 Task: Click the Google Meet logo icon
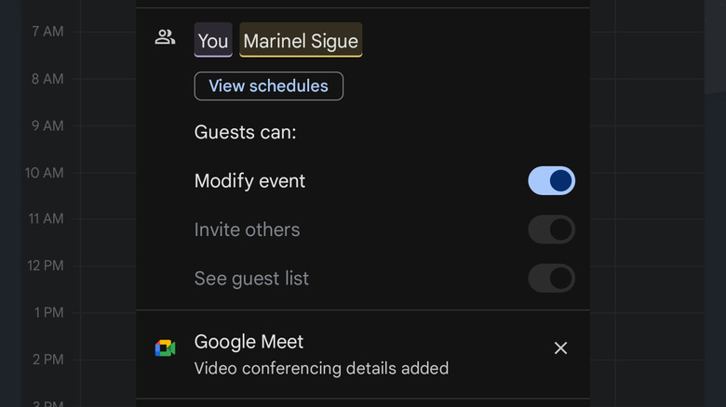(165, 348)
